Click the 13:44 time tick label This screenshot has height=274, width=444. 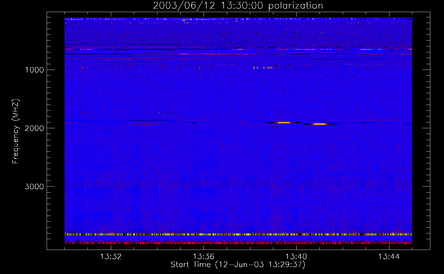click(x=389, y=257)
